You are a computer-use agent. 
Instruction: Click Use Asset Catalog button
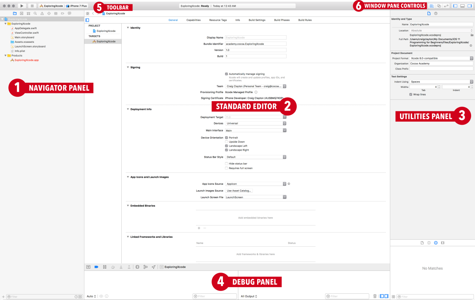[239, 191]
